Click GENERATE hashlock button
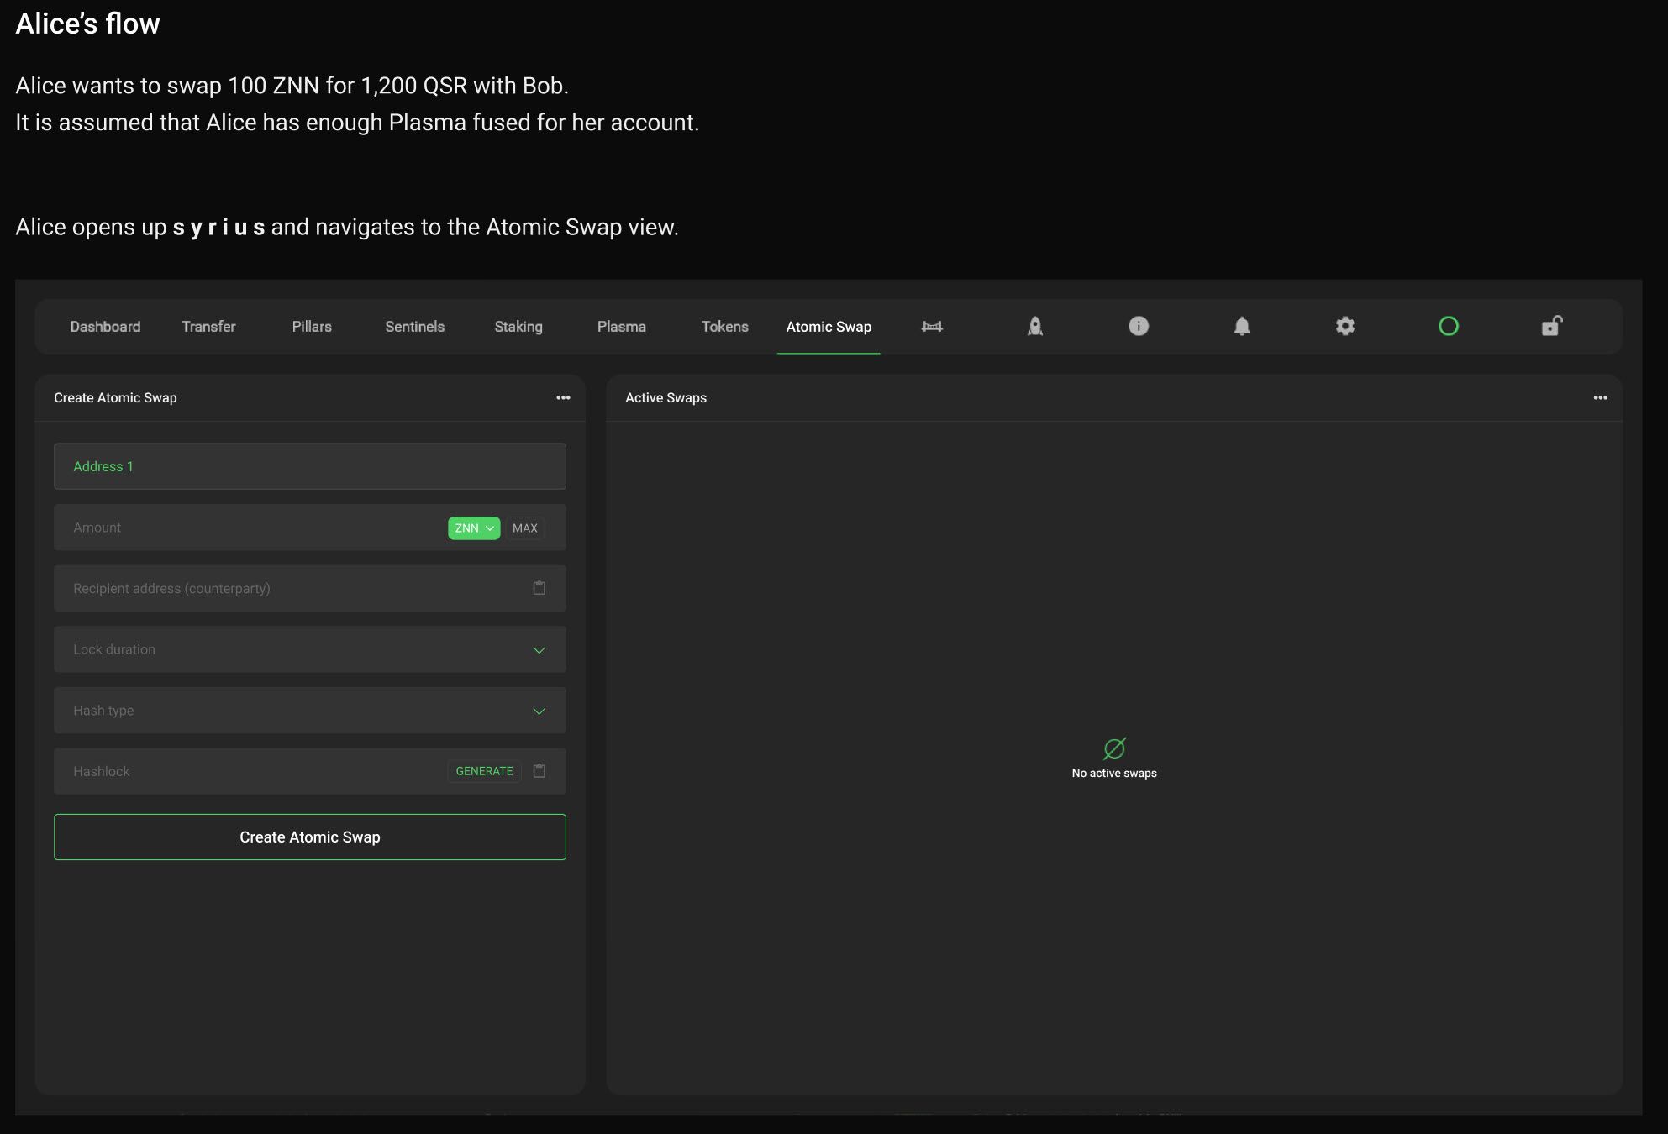 (x=484, y=771)
